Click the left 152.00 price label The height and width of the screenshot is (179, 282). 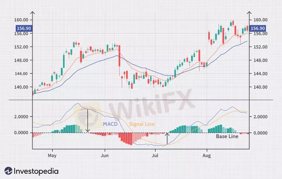point(21,47)
